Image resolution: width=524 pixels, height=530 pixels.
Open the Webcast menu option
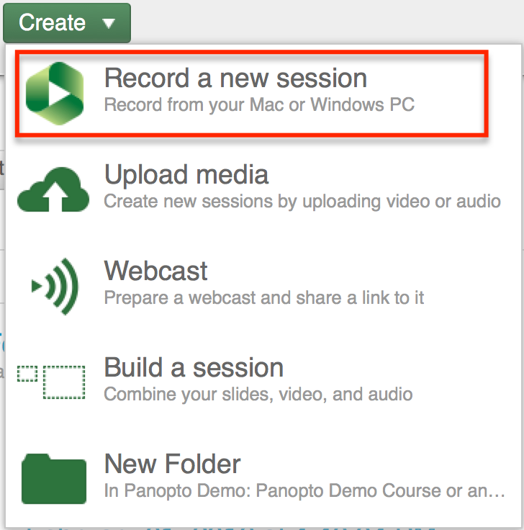[156, 271]
